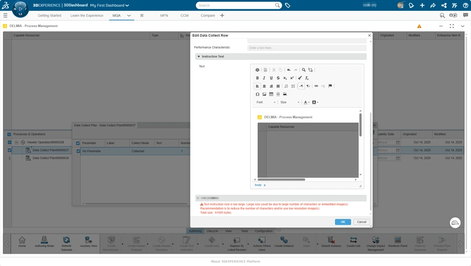Center-align the instruction text
The width and height of the screenshot is (471, 266).
point(264,86)
